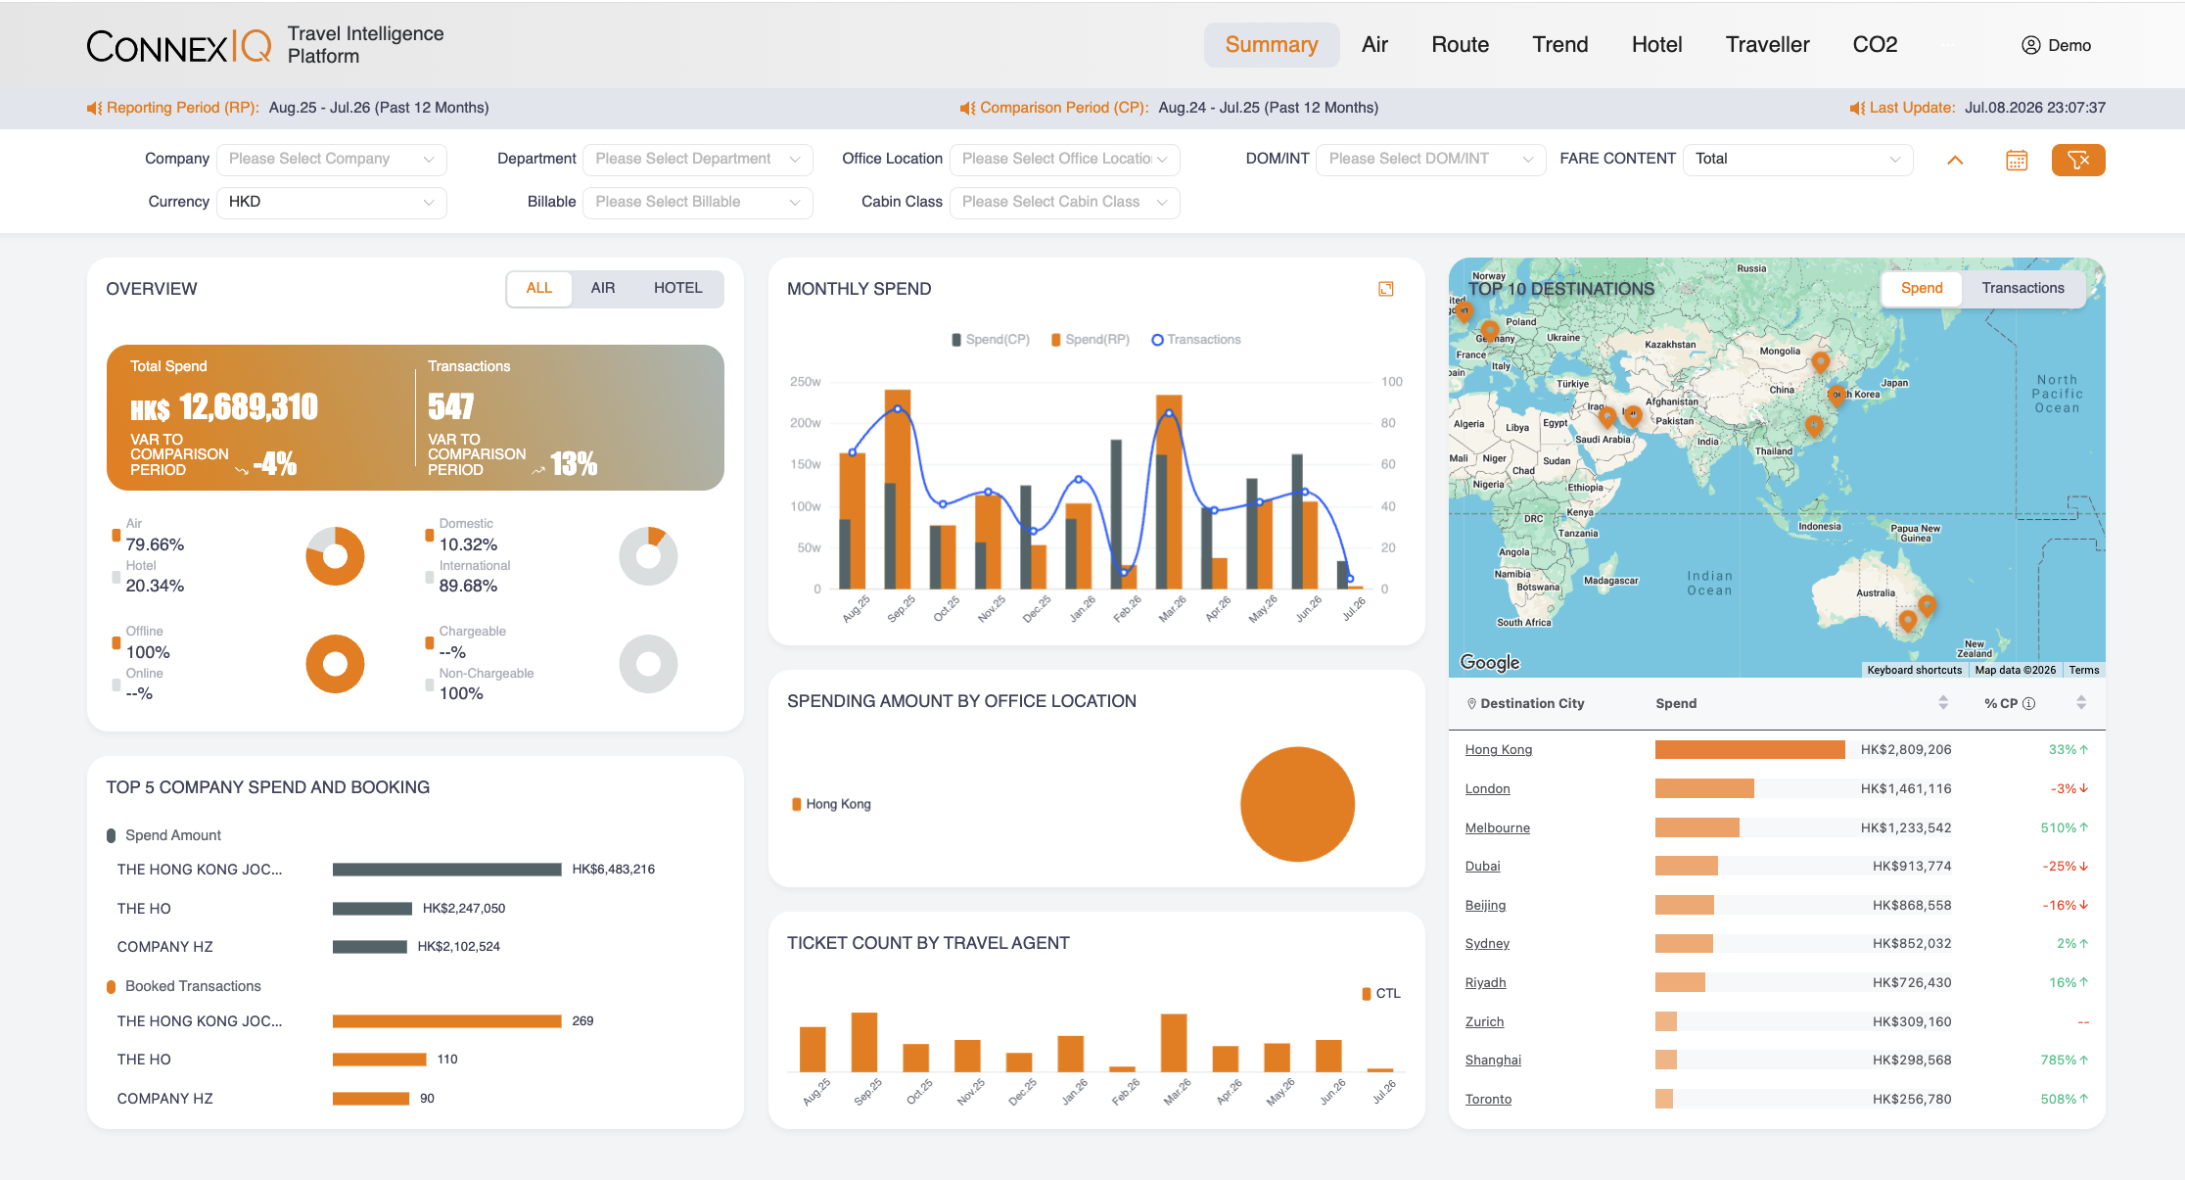
Task: Go to the Traveller tab
Action: coord(1767,45)
